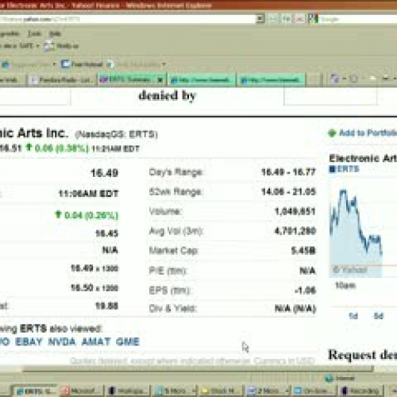397x397 pixels.
Task: Click the ERTS legend label above chart
Action: [x=348, y=168]
